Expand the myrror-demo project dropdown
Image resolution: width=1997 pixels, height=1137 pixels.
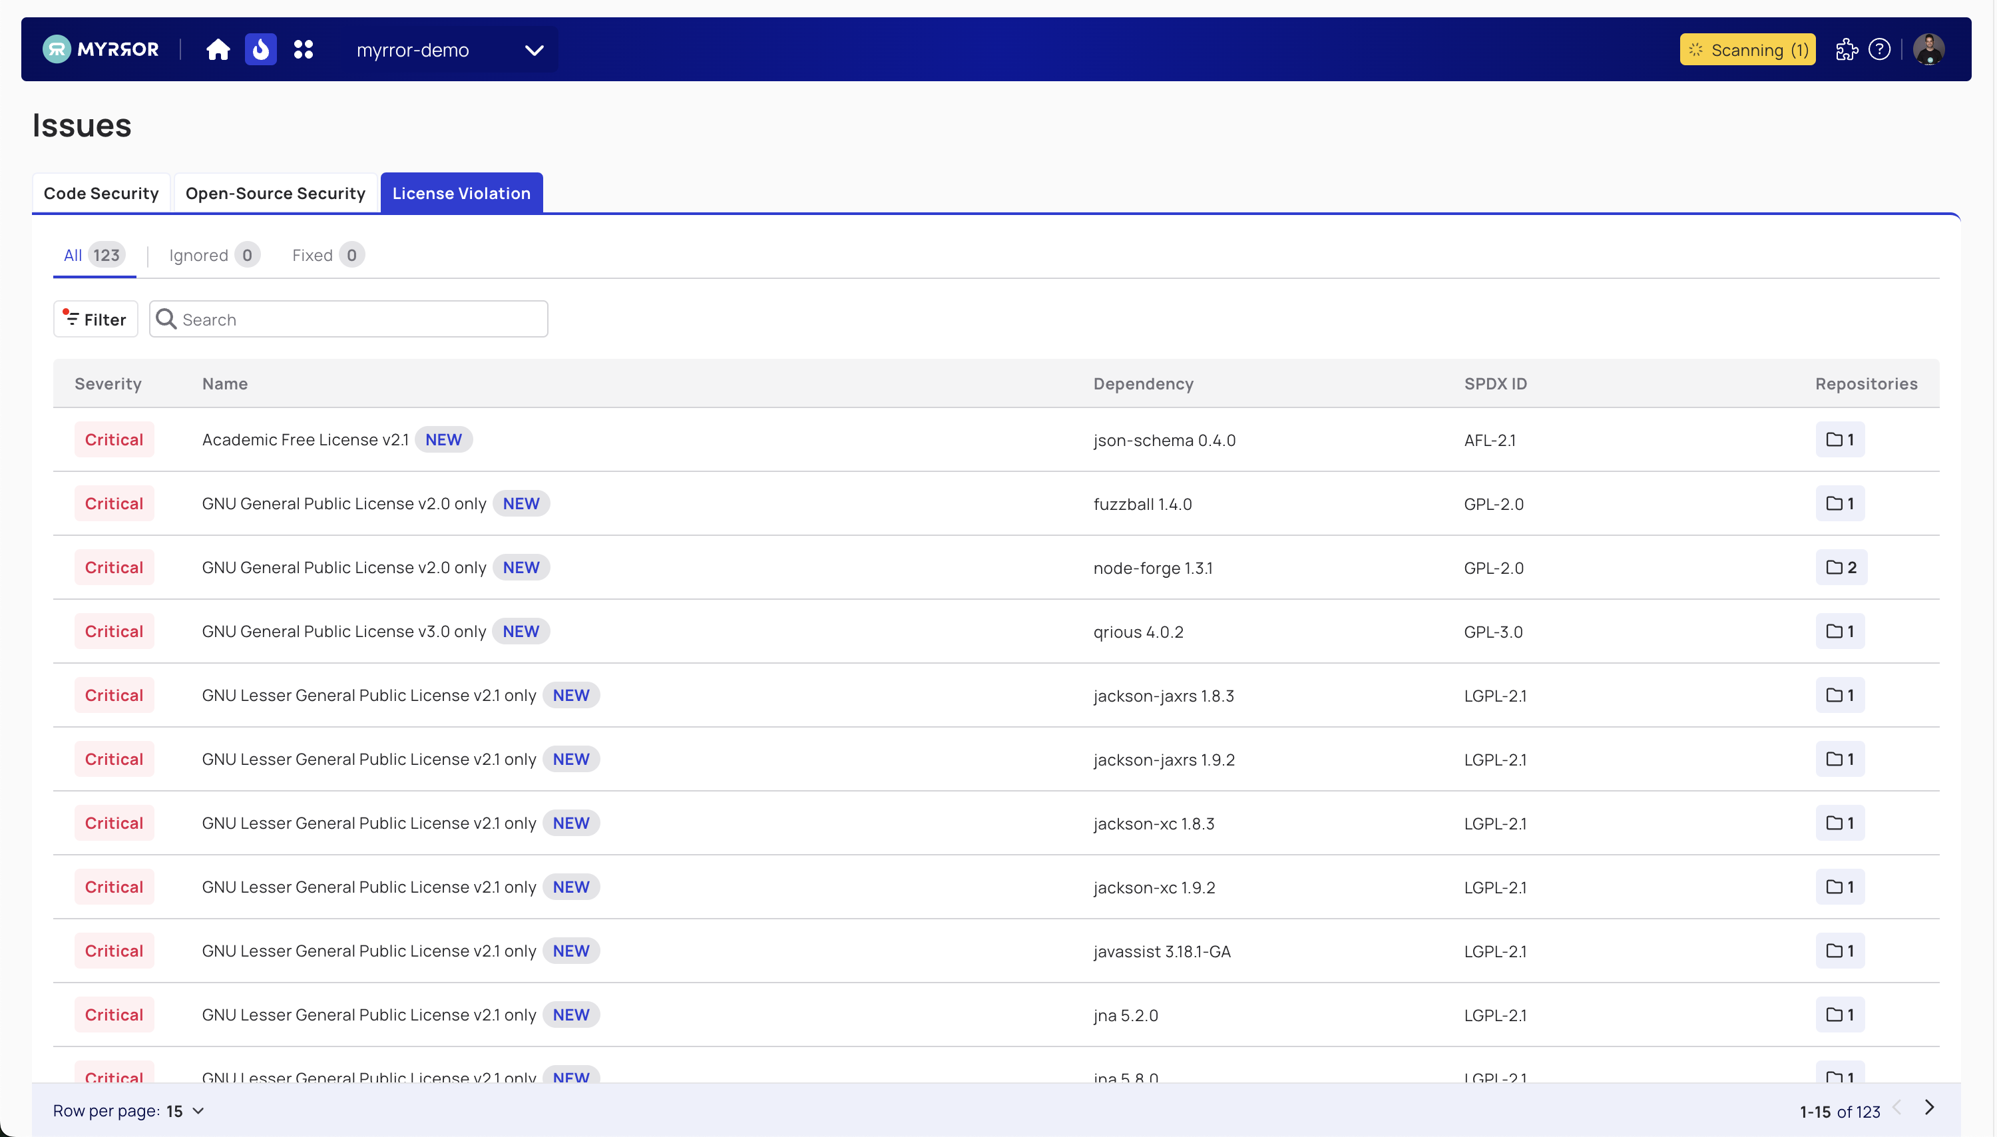(535, 49)
